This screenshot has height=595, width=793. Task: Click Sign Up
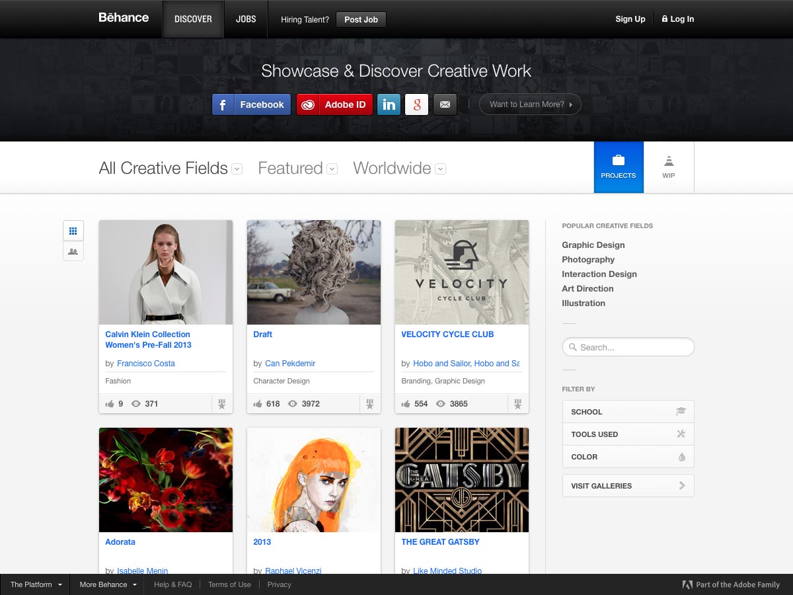point(630,19)
